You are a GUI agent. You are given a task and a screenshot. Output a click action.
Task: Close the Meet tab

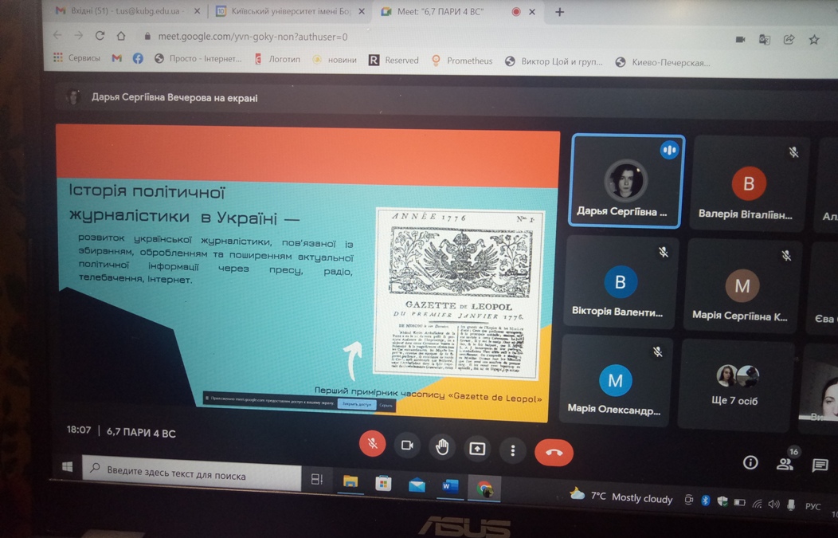(x=532, y=12)
